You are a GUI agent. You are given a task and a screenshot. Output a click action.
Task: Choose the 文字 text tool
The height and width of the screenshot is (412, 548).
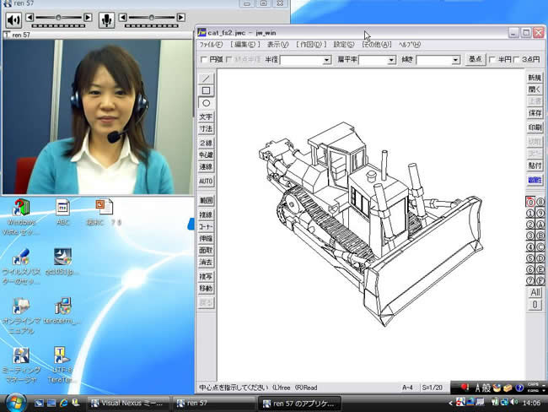coord(206,117)
